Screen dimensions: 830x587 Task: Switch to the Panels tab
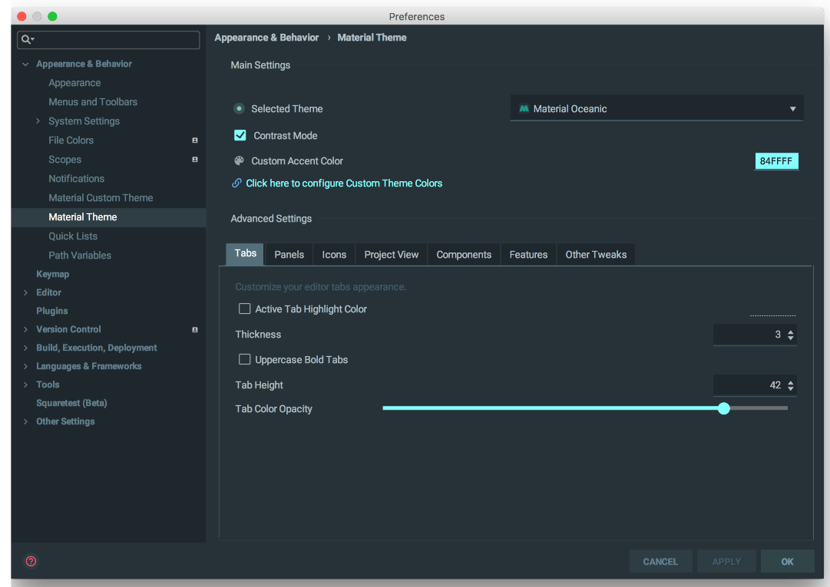pyautogui.click(x=289, y=255)
